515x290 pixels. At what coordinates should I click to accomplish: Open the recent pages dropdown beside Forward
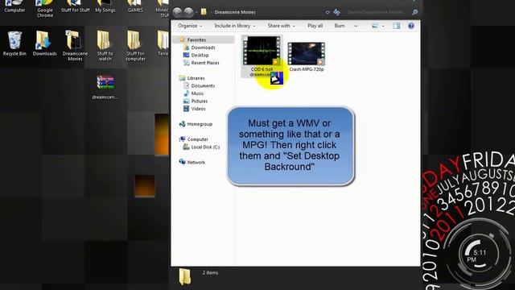196,13
